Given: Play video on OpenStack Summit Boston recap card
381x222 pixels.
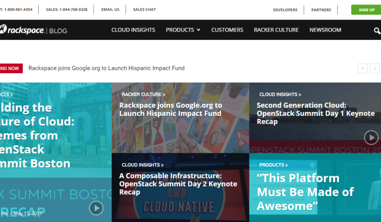Looking at the screenshot, I should click(x=96, y=208).
